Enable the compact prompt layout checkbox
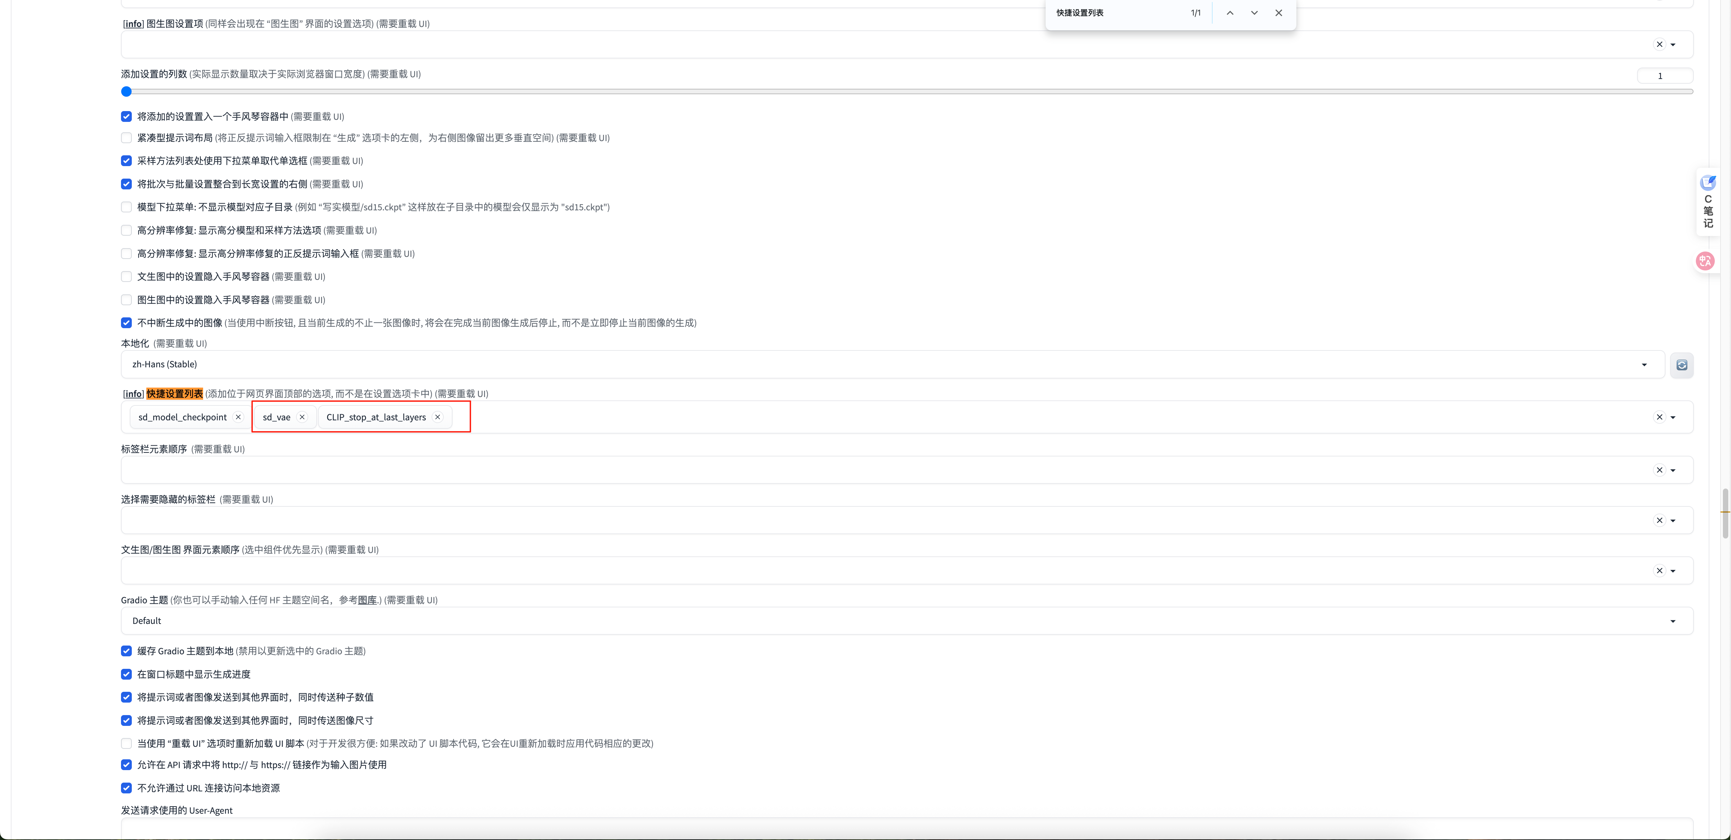Image resolution: width=1731 pixels, height=840 pixels. (126, 138)
